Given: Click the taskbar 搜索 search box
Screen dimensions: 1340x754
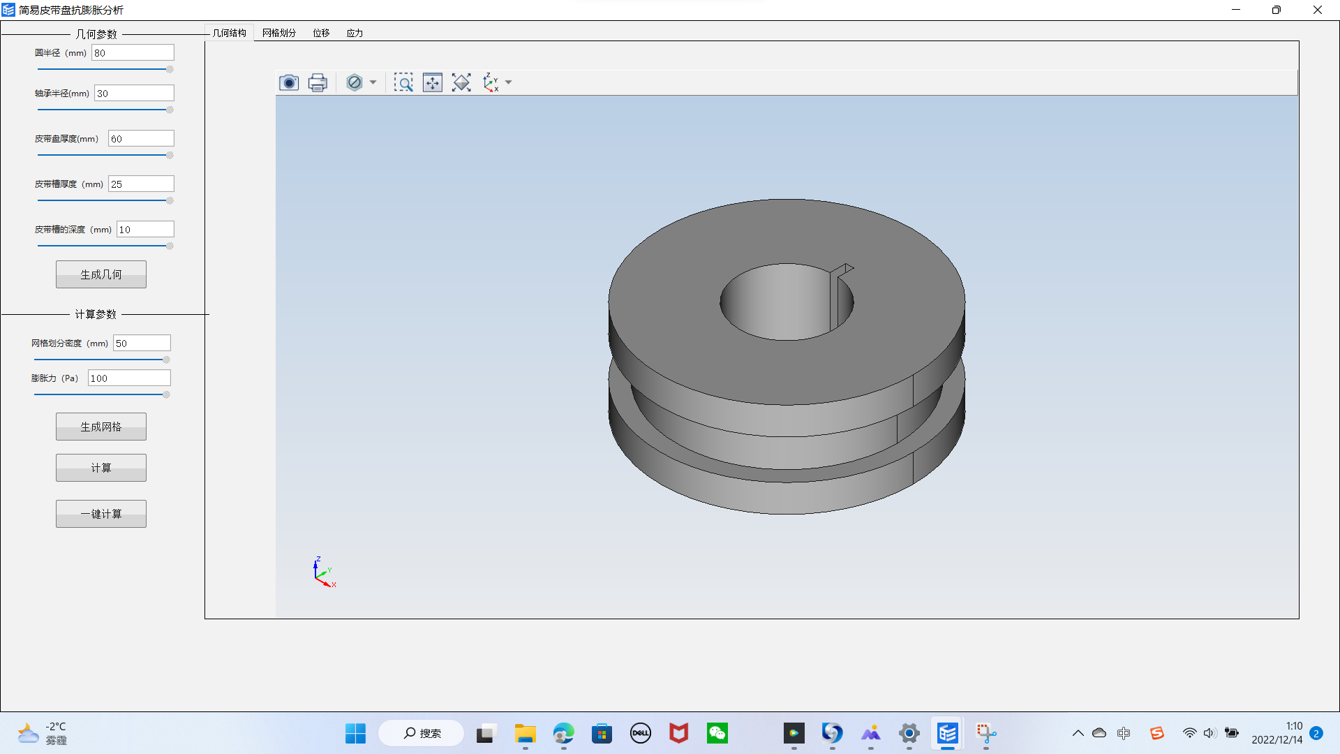Looking at the screenshot, I should pos(421,733).
